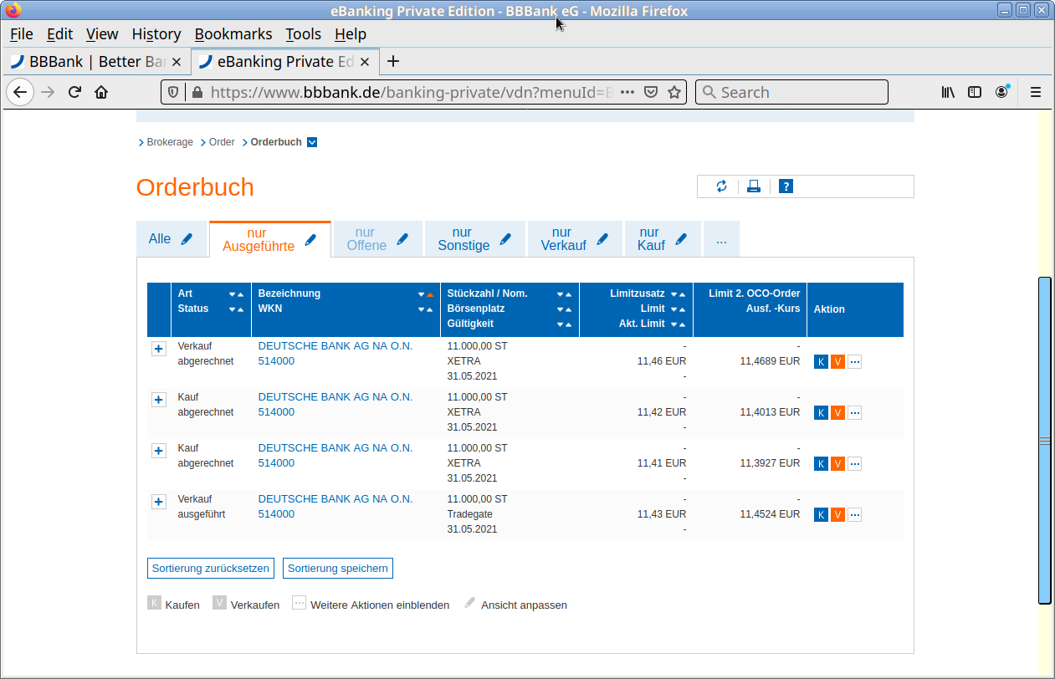The height and width of the screenshot is (679, 1055).
Task: Expand the 11,41 EUR Kauf order row
Action: pyautogui.click(x=158, y=451)
